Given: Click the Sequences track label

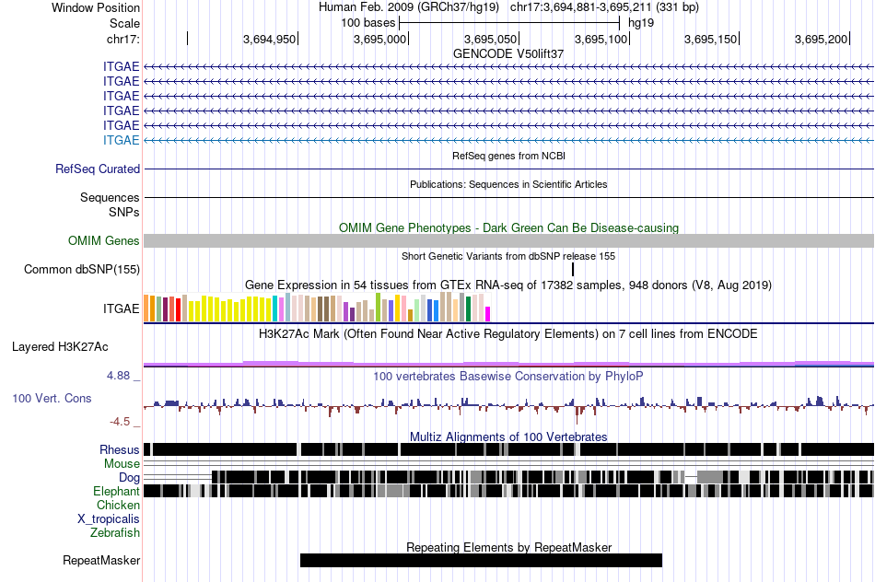Looking at the screenshot, I should coord(110,197).
